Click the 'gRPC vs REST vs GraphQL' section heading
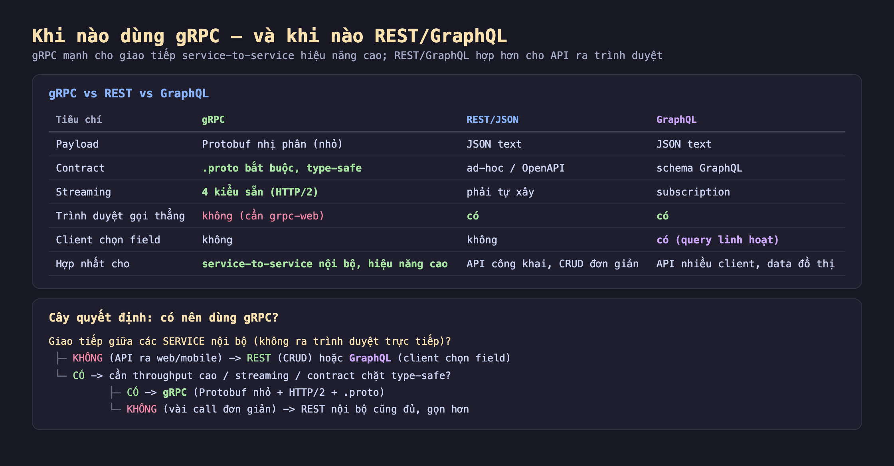This screenshot has height=466, width=894. pos(129,93)
